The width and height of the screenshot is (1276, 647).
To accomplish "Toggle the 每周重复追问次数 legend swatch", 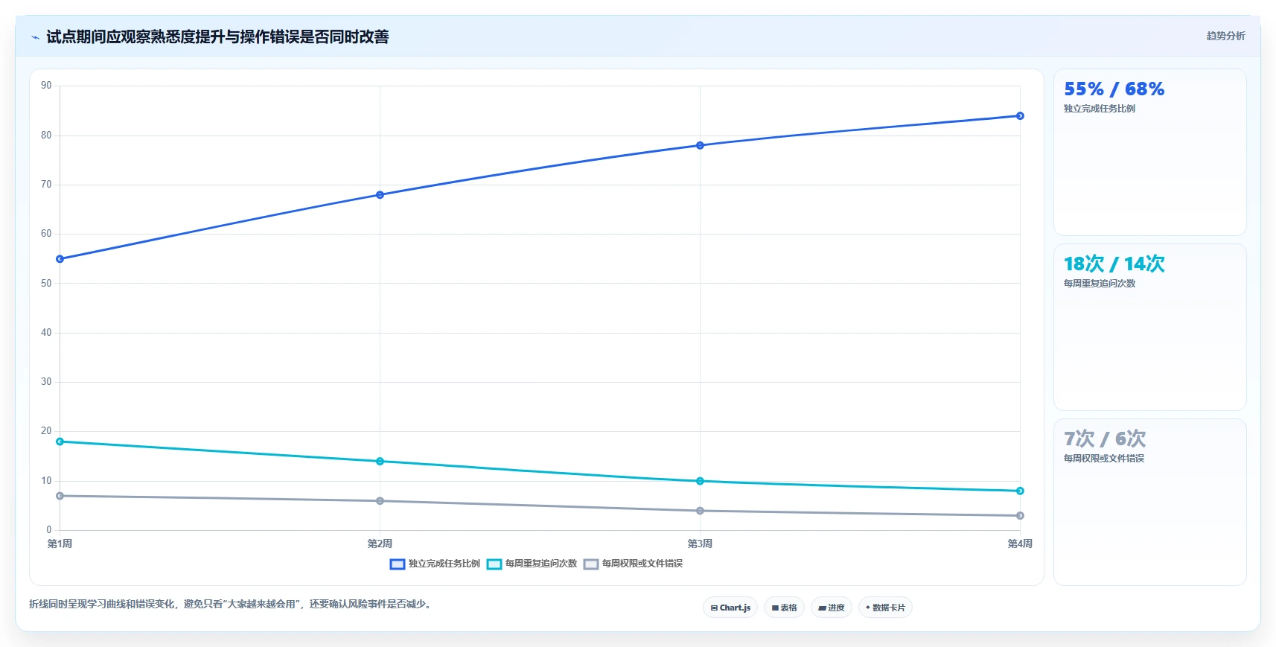I will 494,564.
